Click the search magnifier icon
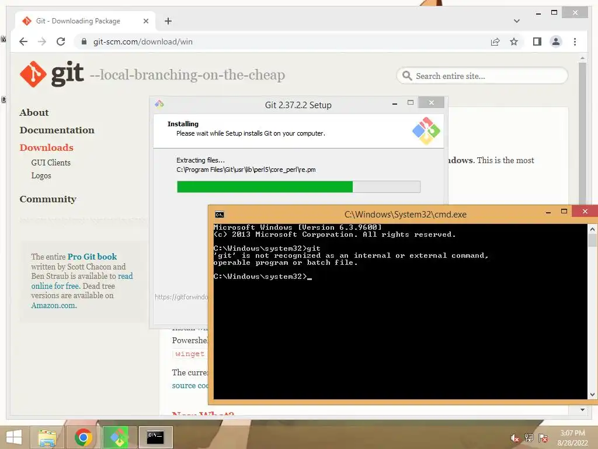 pos(407,75)
